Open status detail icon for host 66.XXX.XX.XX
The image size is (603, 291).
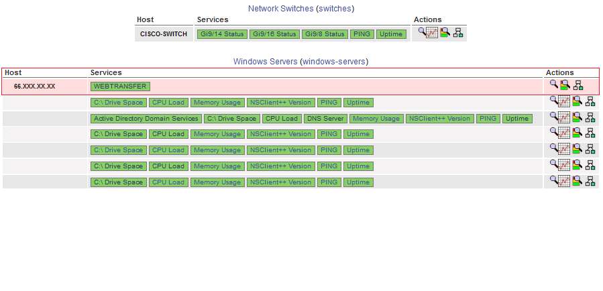[x=565, y=85]
